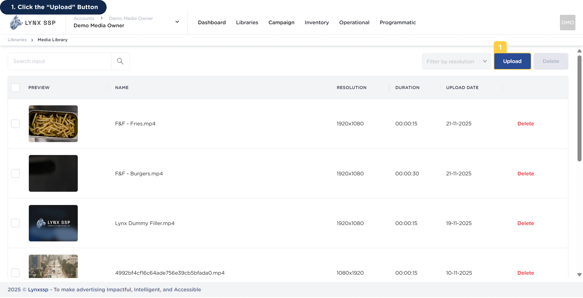Focus the Search input field

(x=60, y=61)
